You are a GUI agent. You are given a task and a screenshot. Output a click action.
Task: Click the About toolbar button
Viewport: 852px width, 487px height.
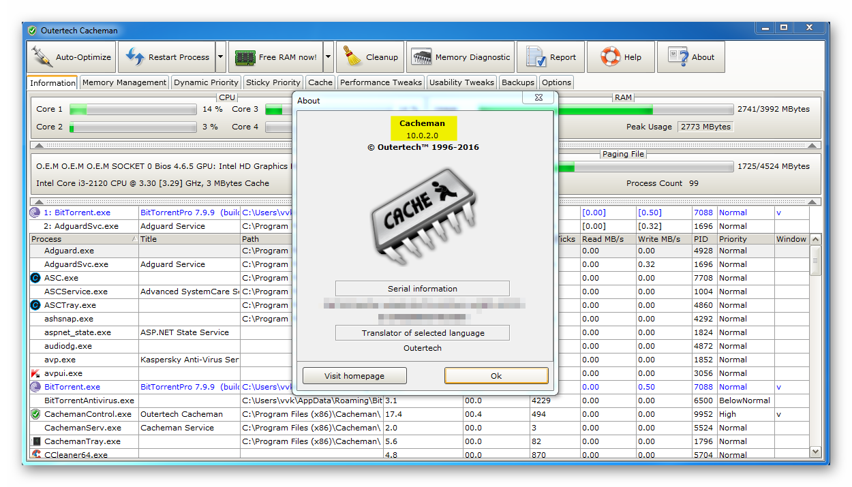coord(690,57)
